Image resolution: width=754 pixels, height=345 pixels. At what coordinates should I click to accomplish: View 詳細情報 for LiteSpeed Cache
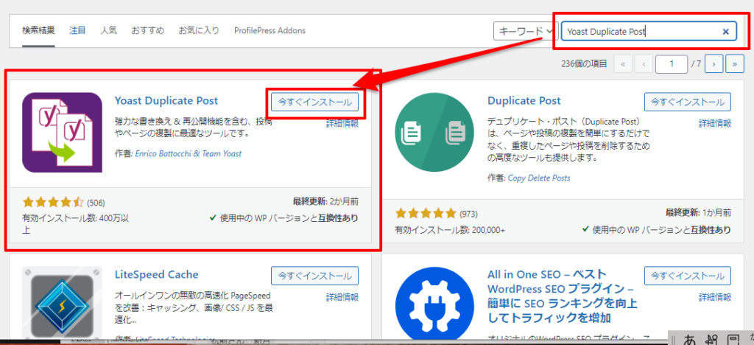pyautogui.click(x=342, y=297)
